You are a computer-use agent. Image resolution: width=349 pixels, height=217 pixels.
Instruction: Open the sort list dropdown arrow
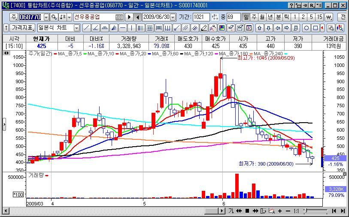pyautogui.click(x=70, y=17)
